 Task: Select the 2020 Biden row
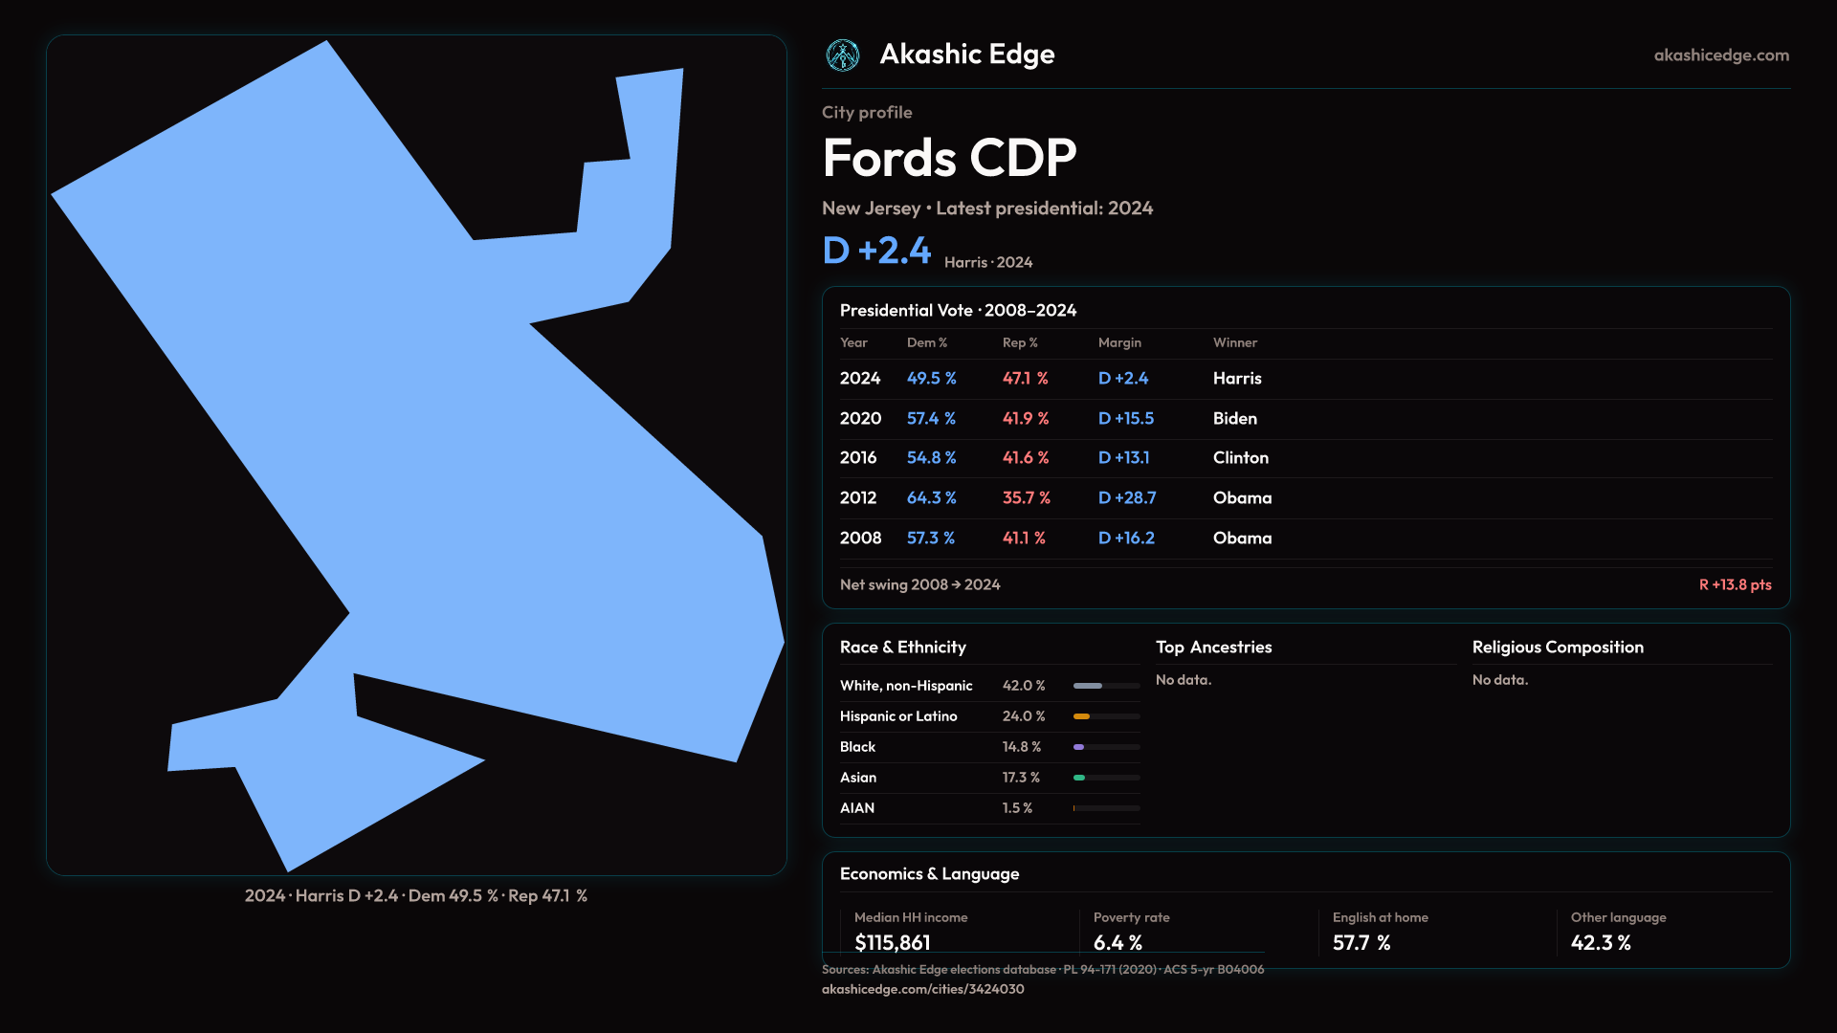tap(1052, 419)
